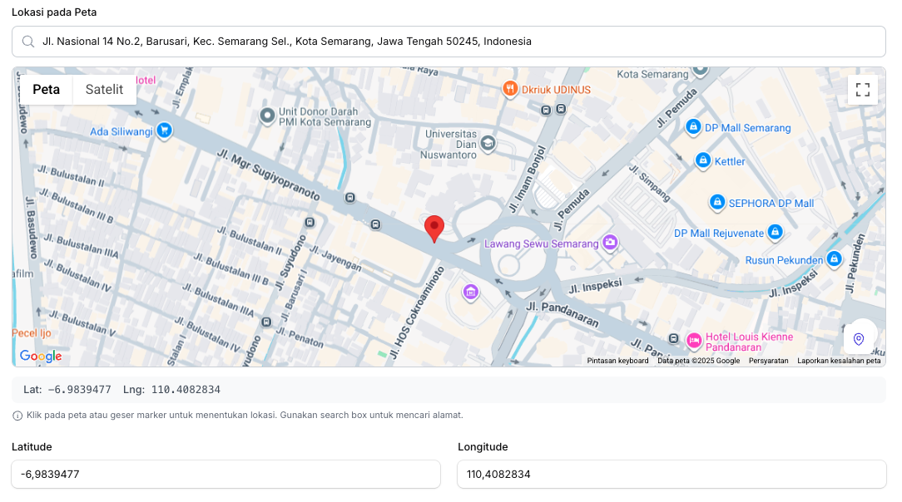Click Universitas Dian Nuswantoro graduation icon
Viewport: 902px width, 502px height.
coord(488,144)
